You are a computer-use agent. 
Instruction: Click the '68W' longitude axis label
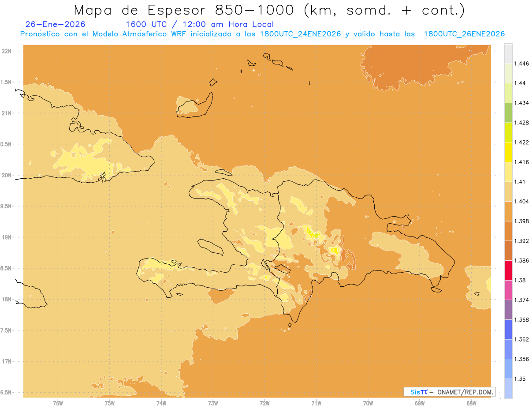(x=471, y=403)
